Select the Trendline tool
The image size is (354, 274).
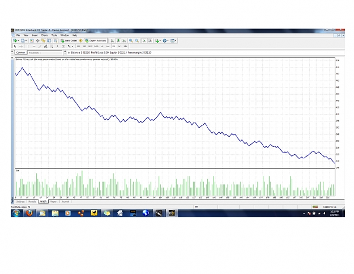coord(40,47)
